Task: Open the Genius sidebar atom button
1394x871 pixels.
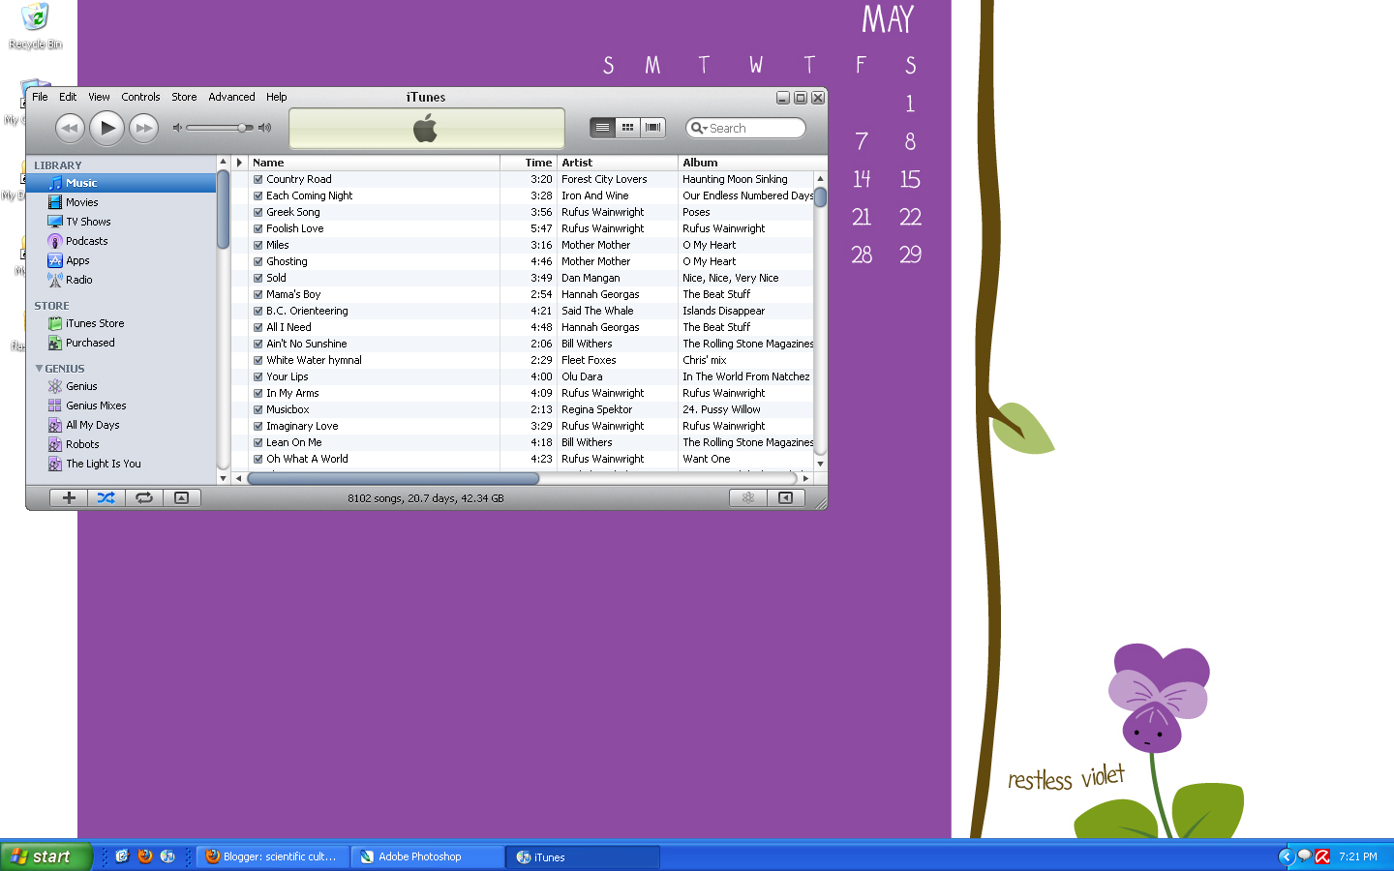Action: tap(747, 497)
